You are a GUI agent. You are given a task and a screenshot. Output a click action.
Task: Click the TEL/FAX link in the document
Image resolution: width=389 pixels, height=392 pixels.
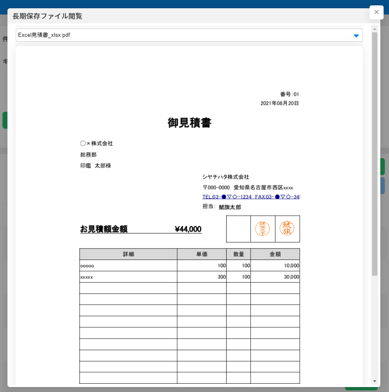point(251,197)
